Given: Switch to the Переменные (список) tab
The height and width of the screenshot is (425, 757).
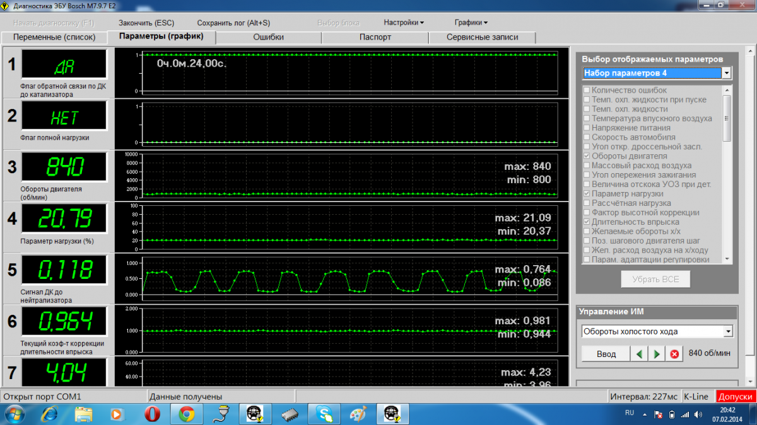Looking at the screenshot, I should 54,37.
